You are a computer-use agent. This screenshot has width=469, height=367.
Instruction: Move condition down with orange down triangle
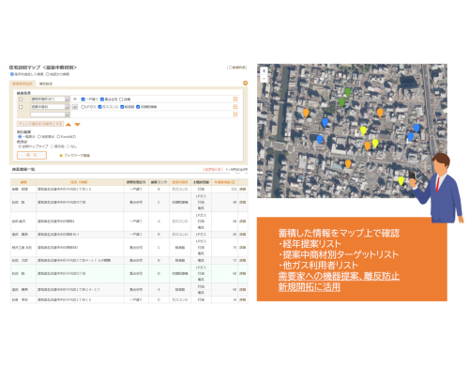tap(77, 124)
